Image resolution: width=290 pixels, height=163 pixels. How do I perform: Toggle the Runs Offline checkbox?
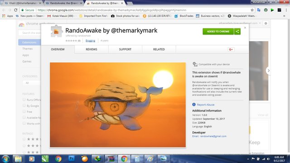tap(24, 100)
